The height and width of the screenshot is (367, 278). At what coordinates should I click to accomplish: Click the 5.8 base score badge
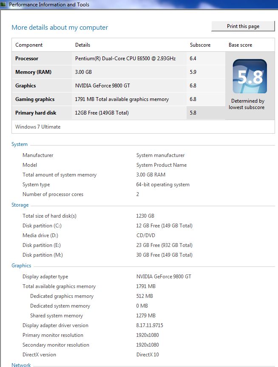pos(250,76)
